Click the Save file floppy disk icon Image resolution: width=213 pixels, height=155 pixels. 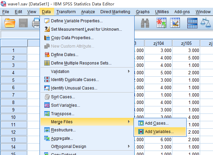(x=23, y=23)
